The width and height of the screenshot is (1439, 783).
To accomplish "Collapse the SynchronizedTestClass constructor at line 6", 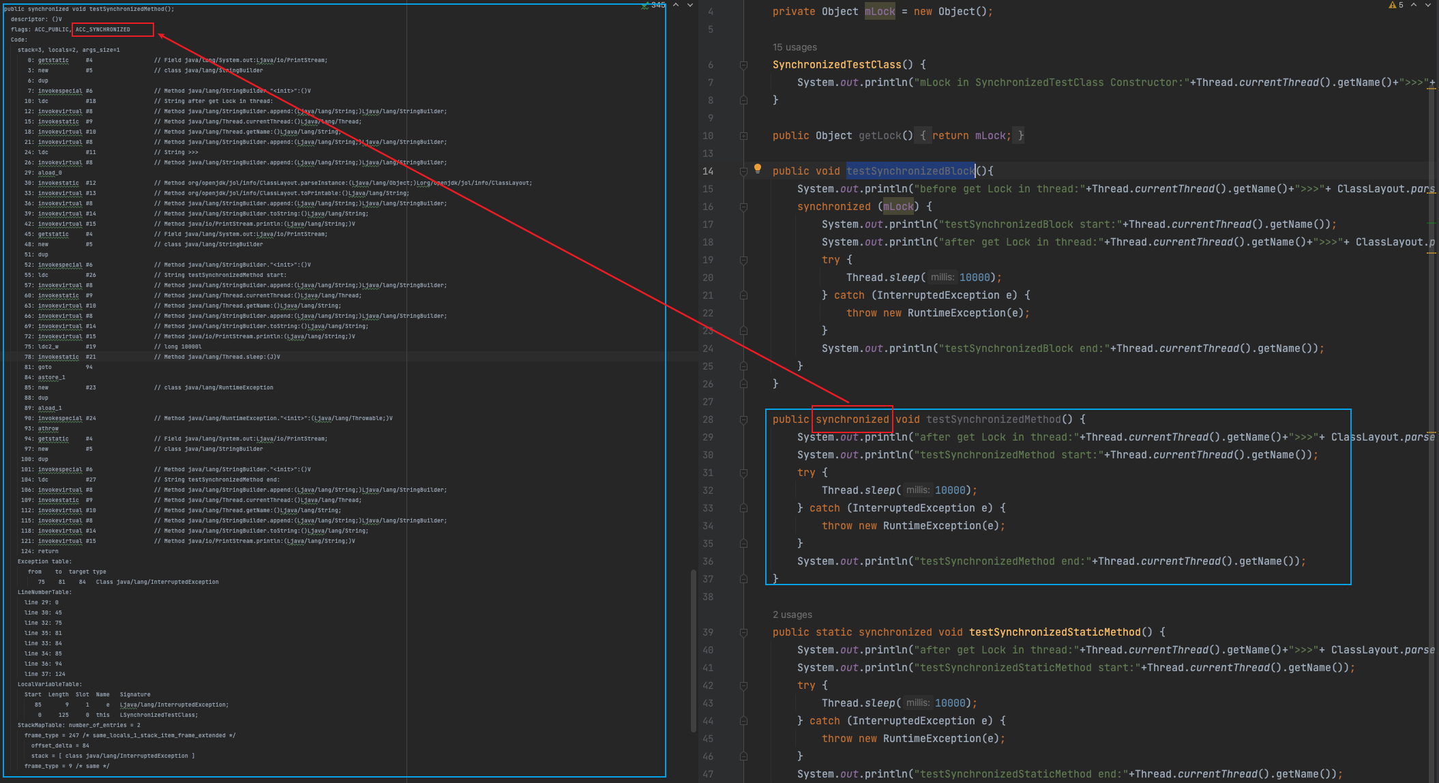I will click(743, 65).
